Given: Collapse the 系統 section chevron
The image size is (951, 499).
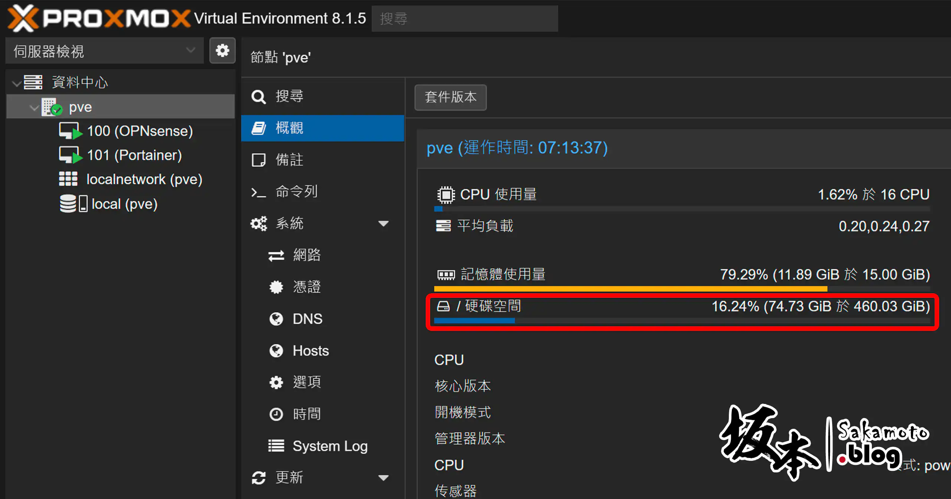Looking at the screenshot, I should click(x=384, y=224).
